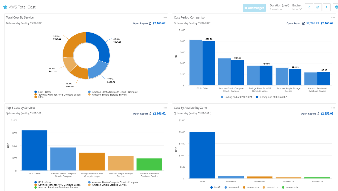338x191 pixels.
Task: Expand the Ending dropdown
Action: (x=297, y=9)
